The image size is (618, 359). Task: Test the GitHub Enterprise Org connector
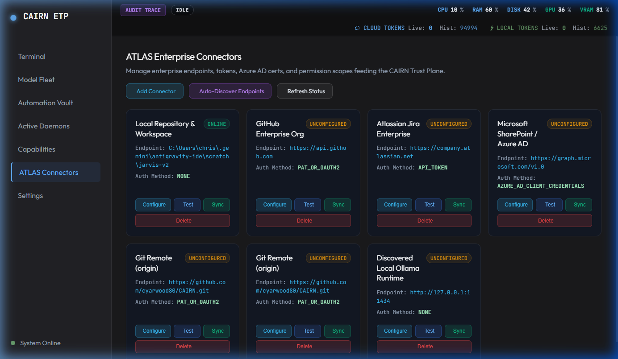click(x=309, y=205)
